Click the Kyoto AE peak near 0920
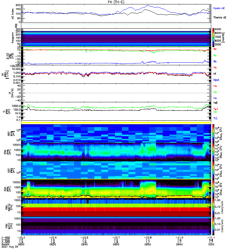This screenshot has height=251, width=235. pos(147,6)
